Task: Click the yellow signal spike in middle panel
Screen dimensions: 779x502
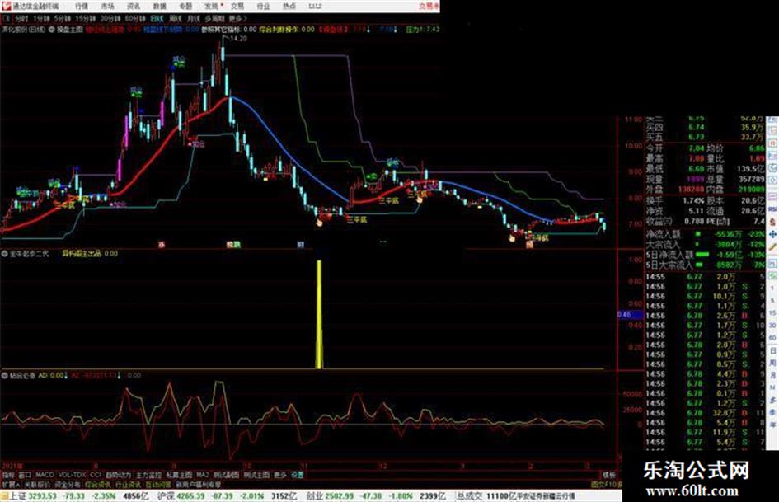Action: (320, 314)
